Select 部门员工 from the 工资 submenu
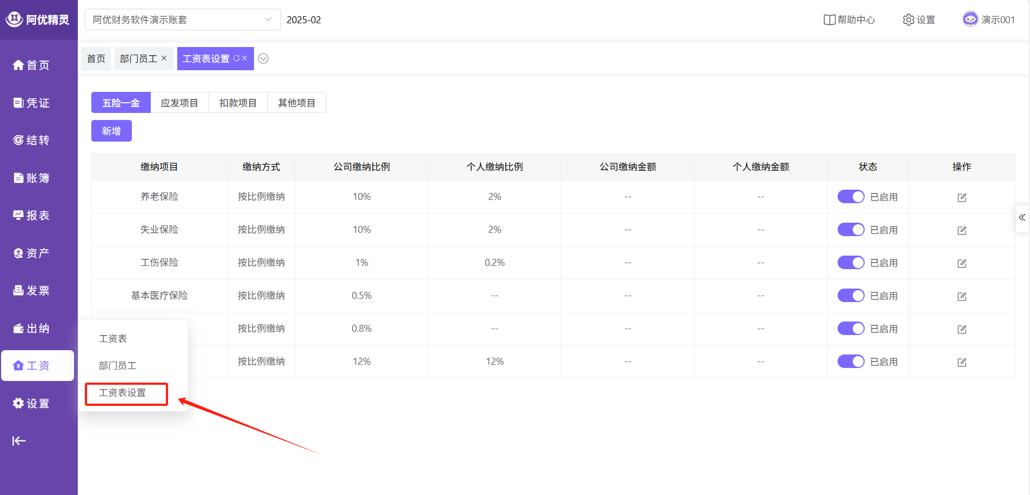The image size is (1030, 495). (118, 366)
